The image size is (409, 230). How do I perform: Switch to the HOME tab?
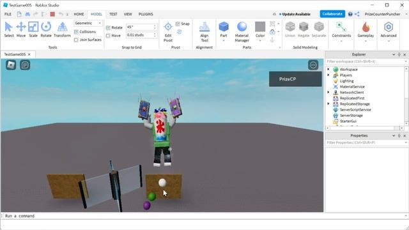tap(79, 14)
